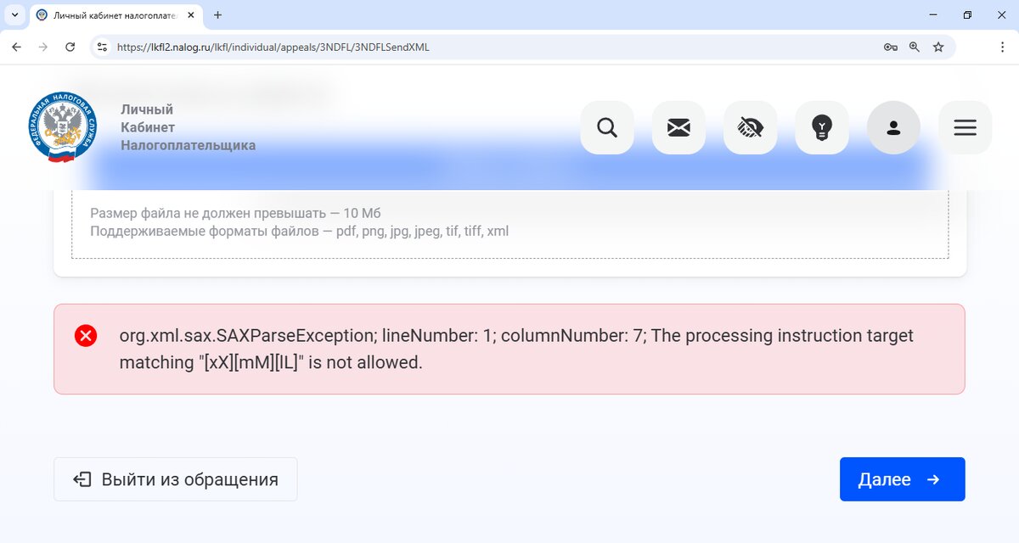Open the hints lightbulb icon
The width and height of the screenshot is (1019, 543).
(x=821, y=127)
